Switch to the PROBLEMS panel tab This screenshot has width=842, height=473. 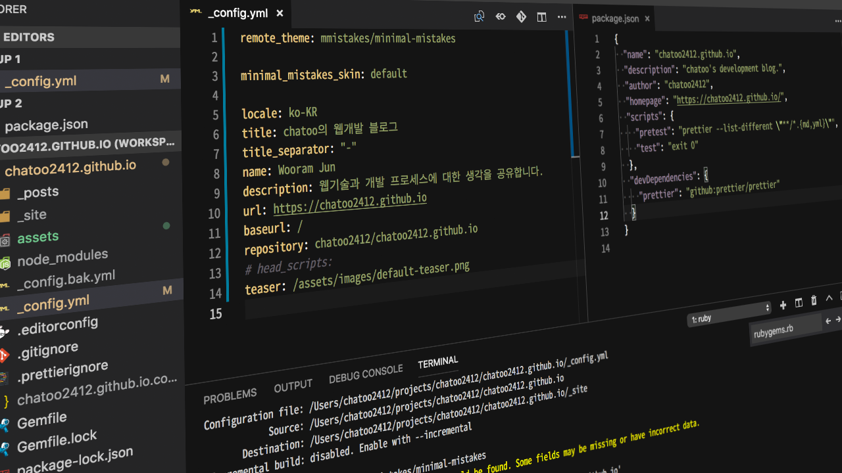(230, 395)
